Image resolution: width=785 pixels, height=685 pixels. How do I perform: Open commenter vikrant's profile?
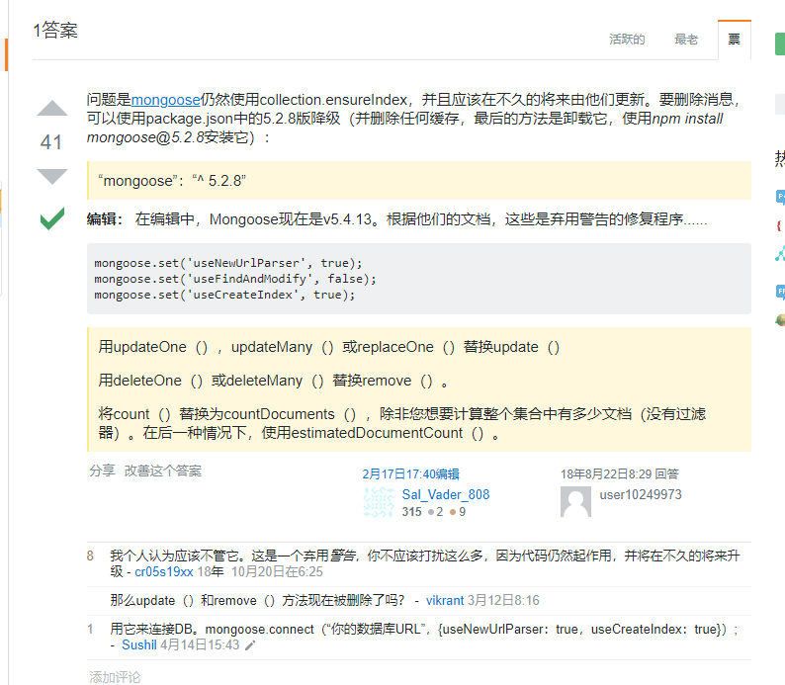[x=445, y=600]
